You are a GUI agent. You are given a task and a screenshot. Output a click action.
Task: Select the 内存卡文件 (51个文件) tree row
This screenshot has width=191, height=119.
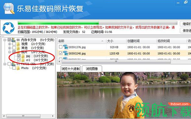[35, 40]
